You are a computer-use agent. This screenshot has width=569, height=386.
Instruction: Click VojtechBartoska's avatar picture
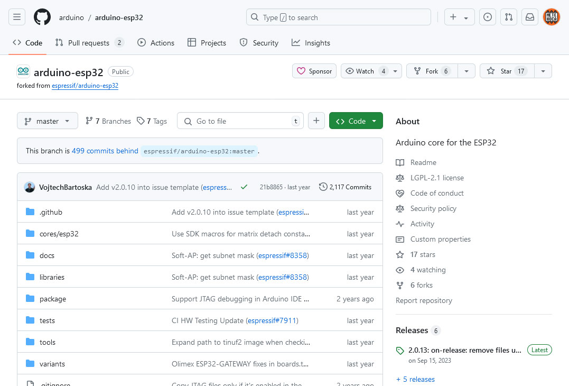30,187
